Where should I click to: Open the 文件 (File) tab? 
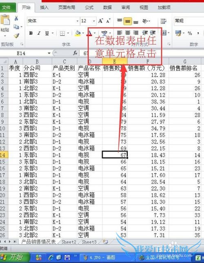[x=8, y=7]
